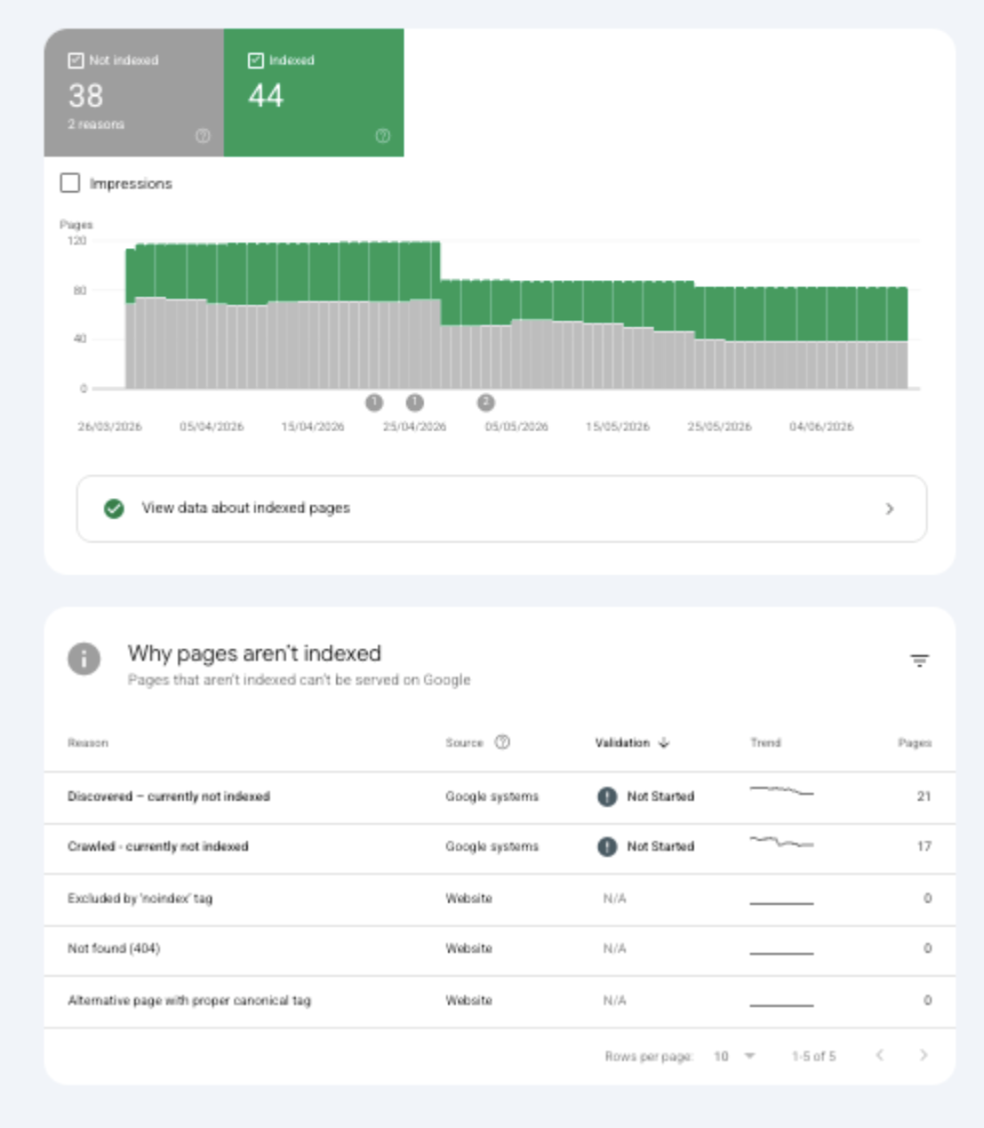This screenshot has width=984, height=1128.
Task: Go to next page of results
Action: [924, 1055]
